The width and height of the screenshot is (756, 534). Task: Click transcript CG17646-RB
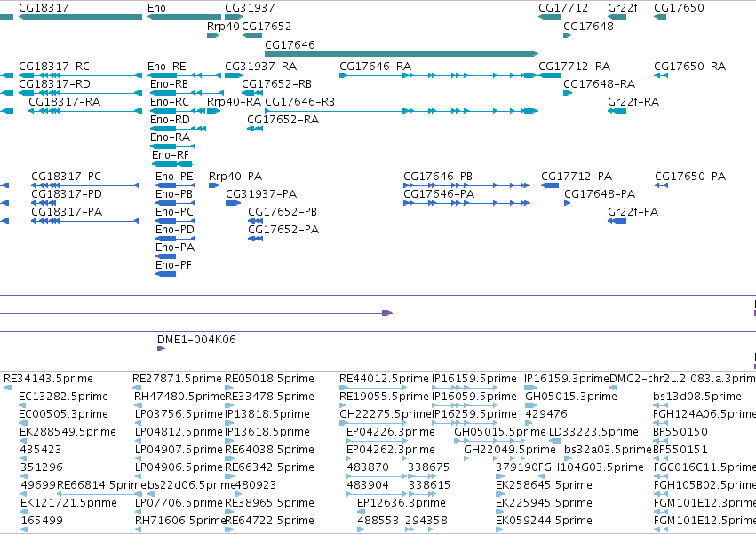pyautogui.click(x=300, y=102)
